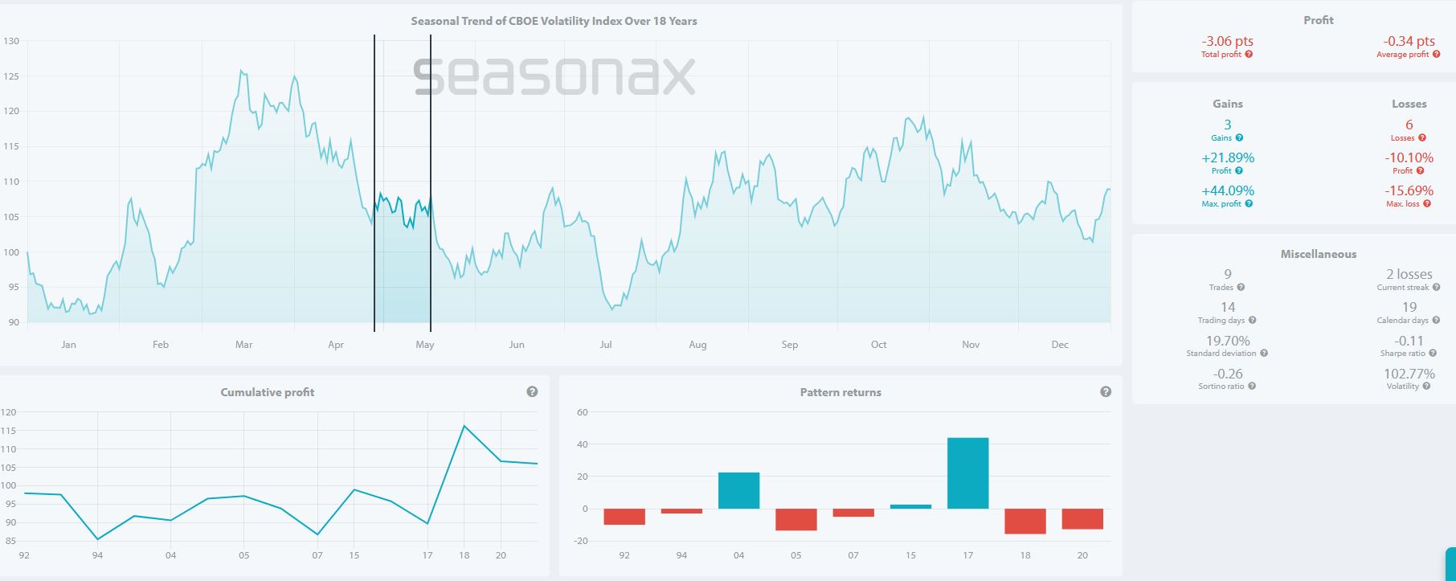
Task: Click the Miscellaneous section heading
Action: pyautogui.click(x=1319, y=254)
